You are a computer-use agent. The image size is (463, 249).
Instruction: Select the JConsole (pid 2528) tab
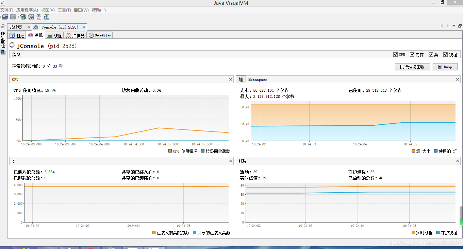(59, 27)
